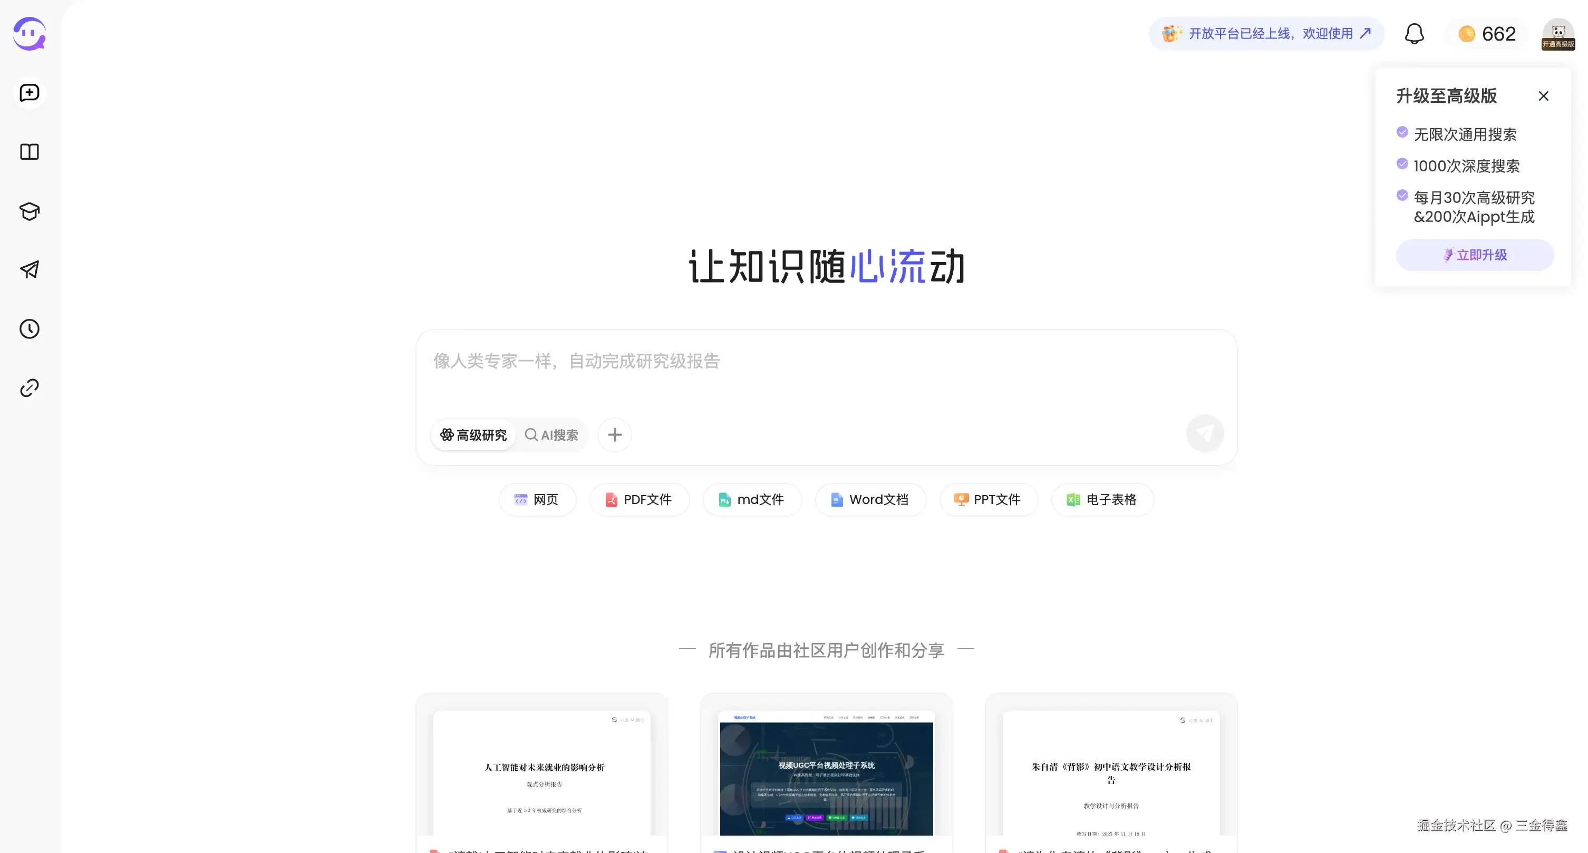The height and width of the screenshot is (853, 1588).
Task: Open the book-shaped library icon in the sidebar
Action: tap(30, 152)
